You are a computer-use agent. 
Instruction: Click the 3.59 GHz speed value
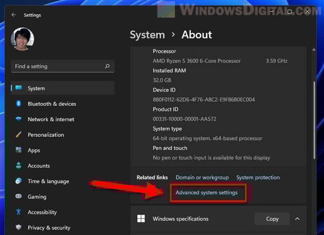click(x=277, y=61)
